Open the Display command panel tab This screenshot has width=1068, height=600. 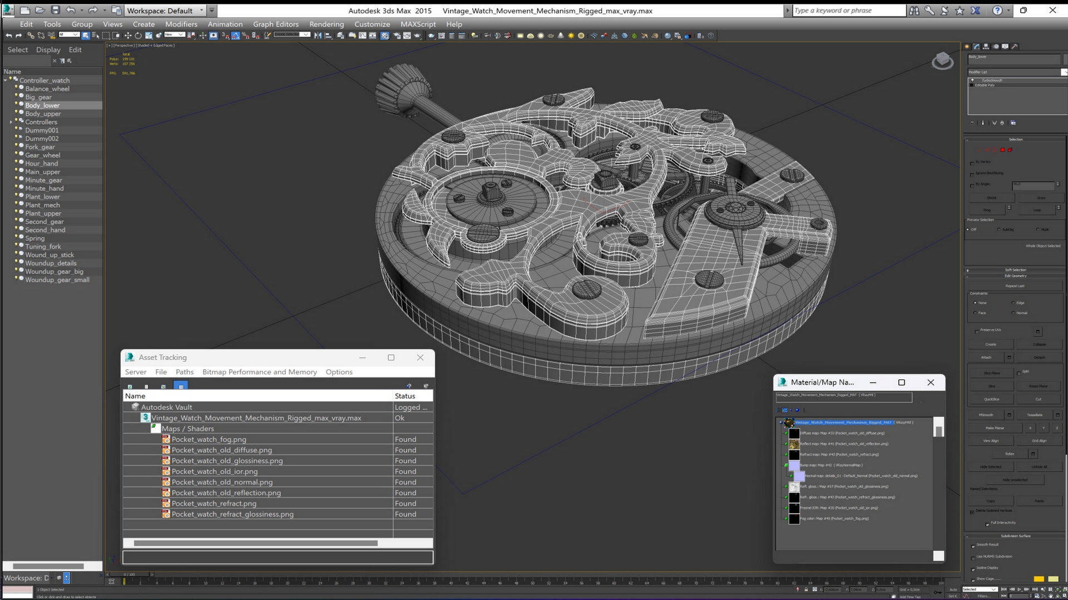pyautogui.click(x=1005, y=47)
